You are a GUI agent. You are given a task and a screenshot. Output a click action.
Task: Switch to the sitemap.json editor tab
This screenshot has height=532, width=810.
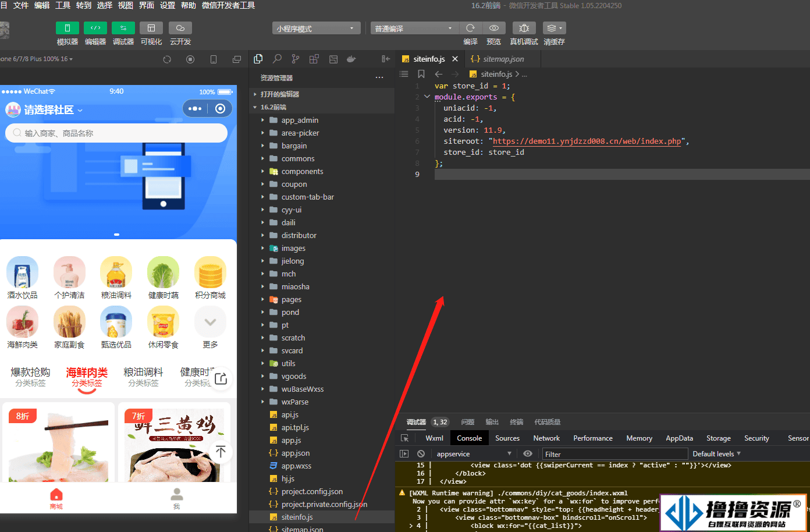pyautogui.click(x=502, y=59)
